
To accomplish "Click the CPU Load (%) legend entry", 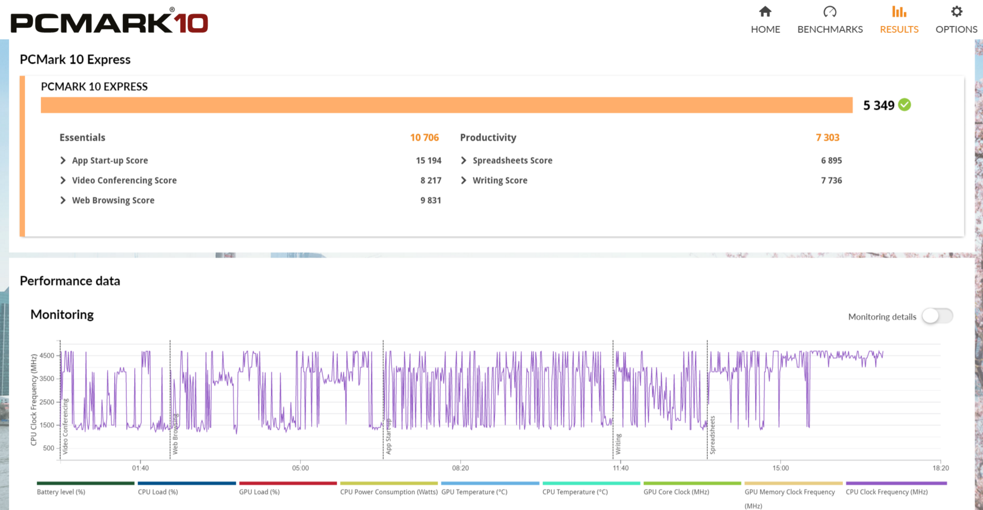I will click(158, 492).
